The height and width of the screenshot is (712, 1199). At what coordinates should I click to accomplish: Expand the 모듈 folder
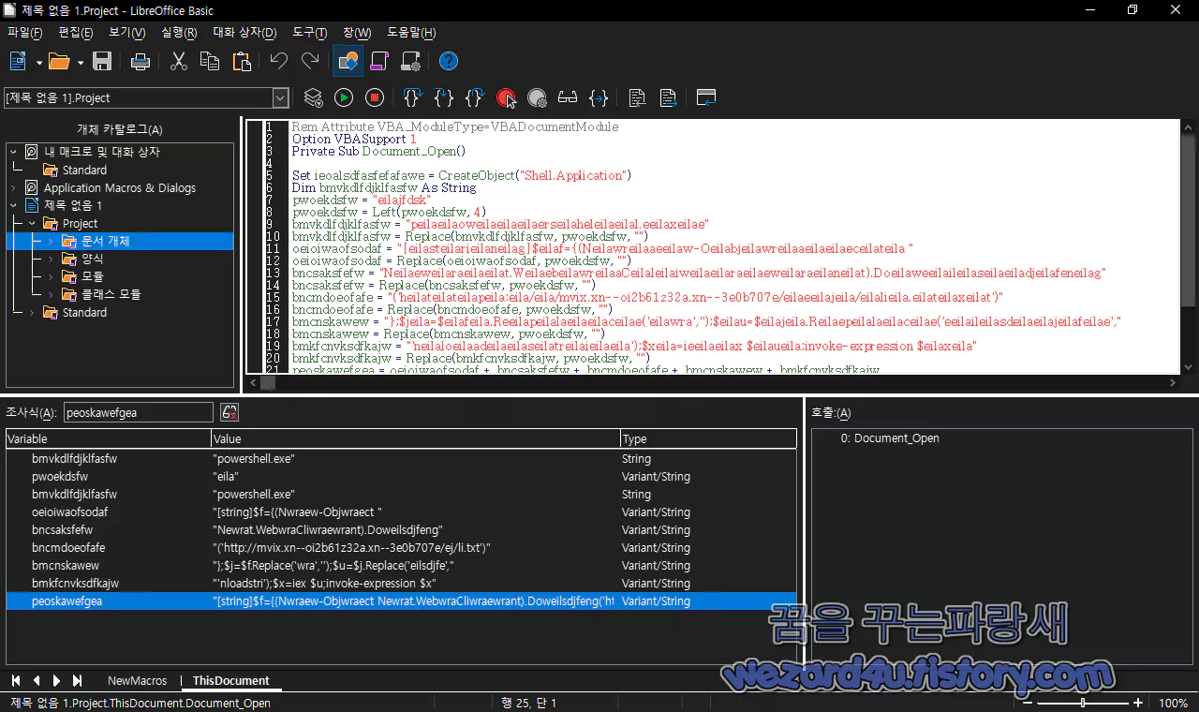pyautogui.click(x=50, y=276)
